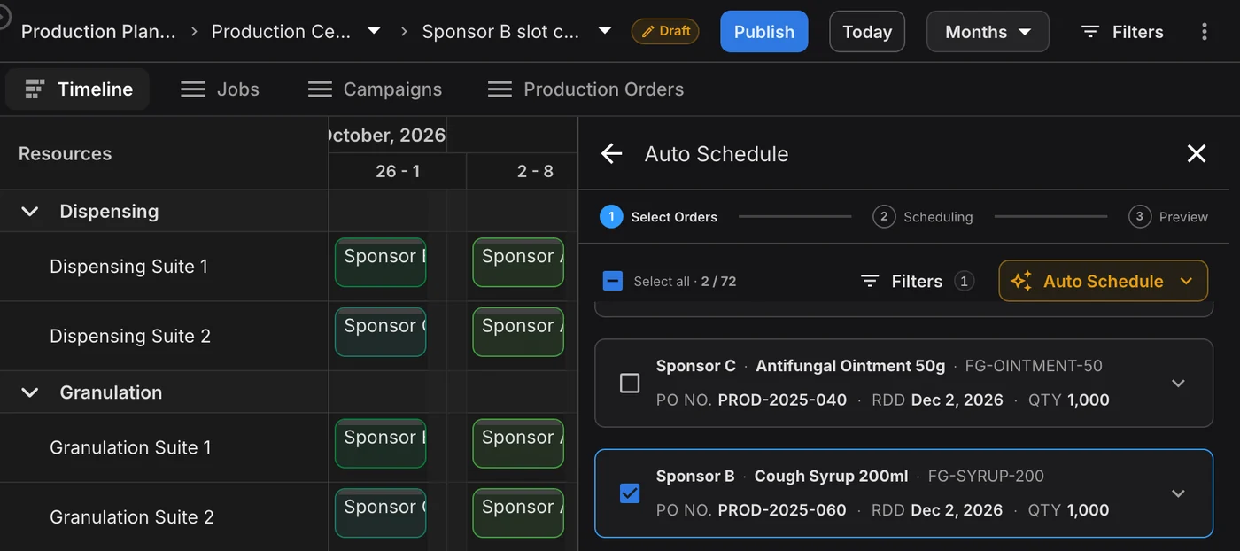1240x551 pixels.
Task: Select the Granulation Suite 1 resource row
Action: click(164, 447)
